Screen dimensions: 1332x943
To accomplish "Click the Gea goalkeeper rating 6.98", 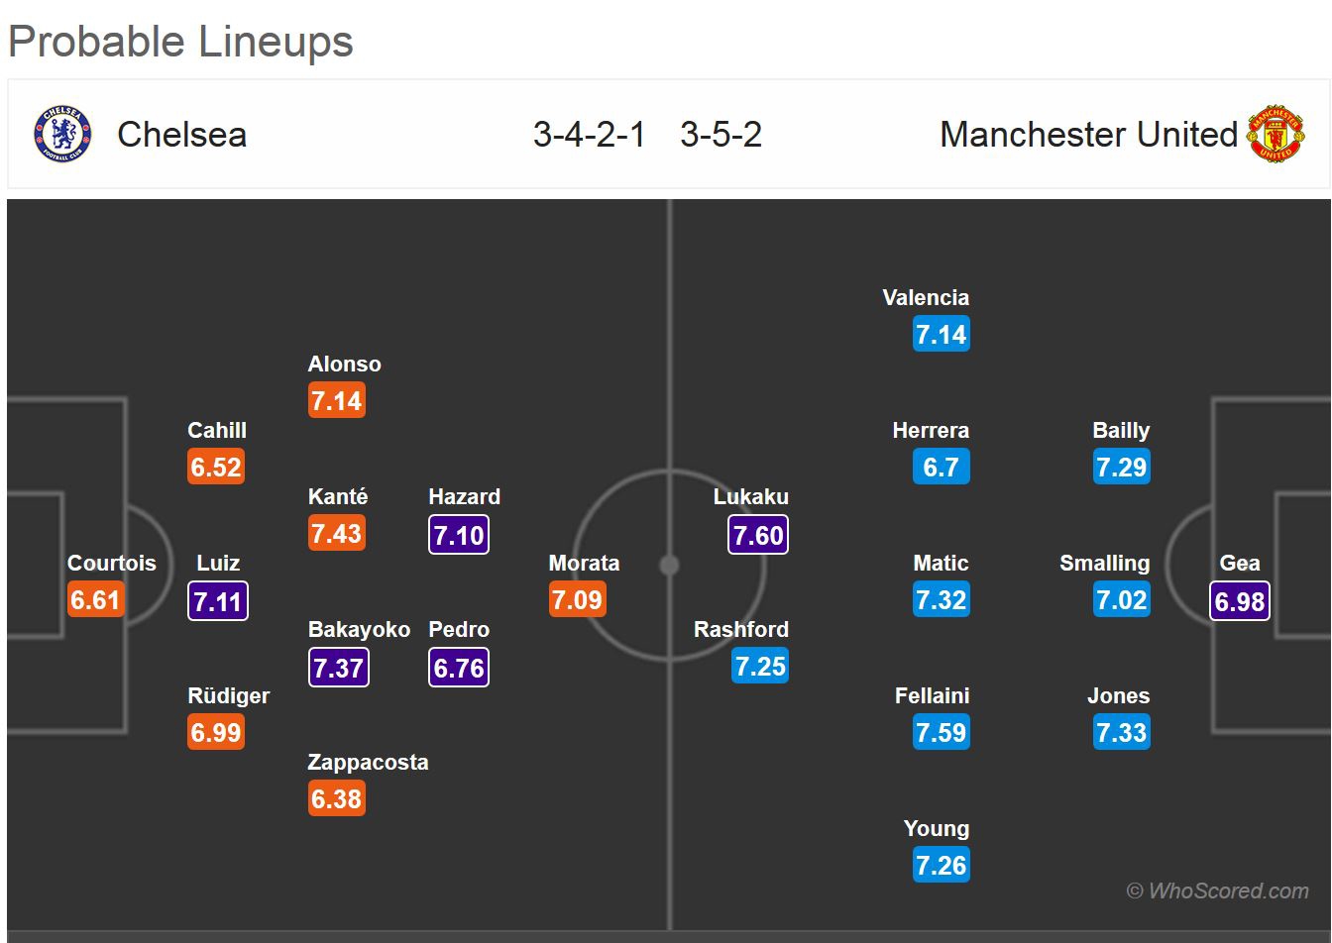I will [1239, 601].
